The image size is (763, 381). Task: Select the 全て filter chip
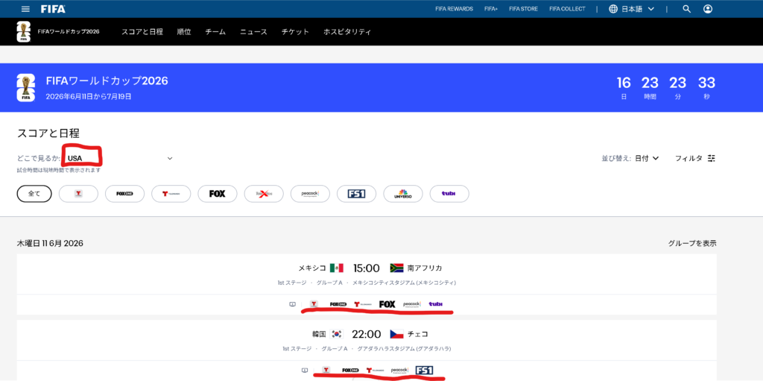(34, 193)
